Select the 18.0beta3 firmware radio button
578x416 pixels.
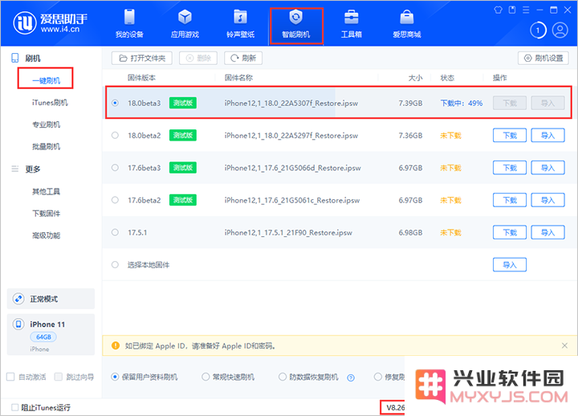(115, 103)
